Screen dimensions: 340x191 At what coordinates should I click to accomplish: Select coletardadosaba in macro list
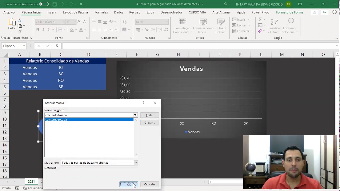[89, 120]
